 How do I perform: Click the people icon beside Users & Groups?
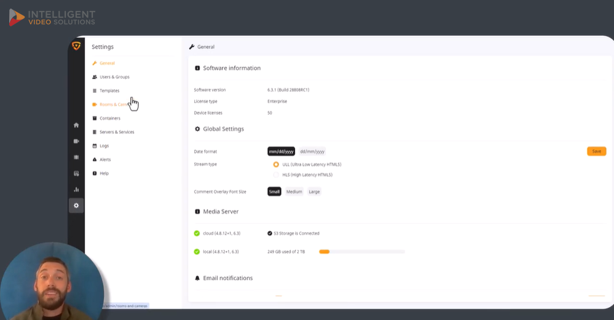point(95,77)
